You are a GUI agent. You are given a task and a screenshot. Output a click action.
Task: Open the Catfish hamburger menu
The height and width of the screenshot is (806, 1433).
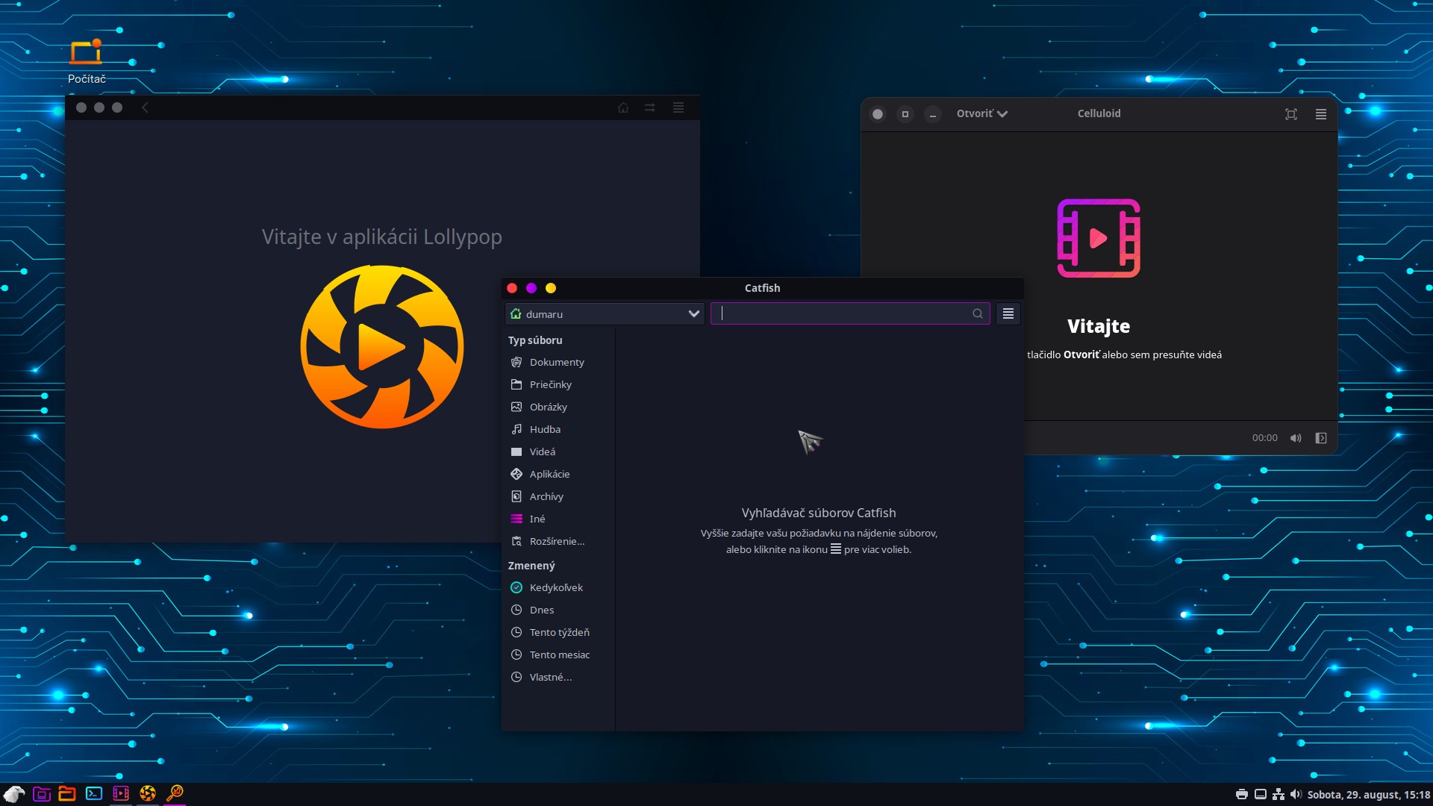point(1008,313)
